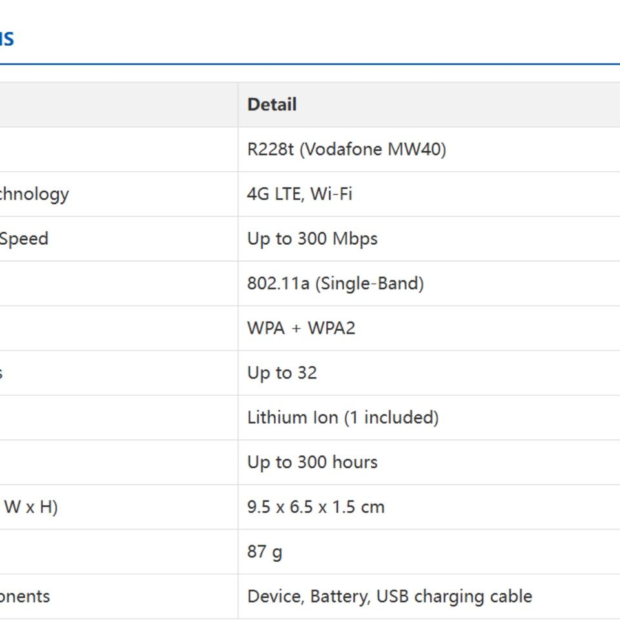
Task: Click the word "Wi-Fi" in the technology row
Action: click(331, 194)
